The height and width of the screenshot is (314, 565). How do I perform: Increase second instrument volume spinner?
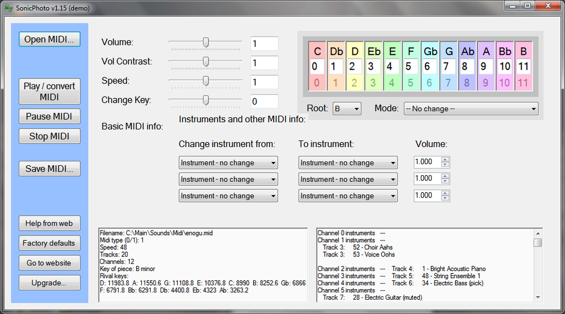pos(445,176)
